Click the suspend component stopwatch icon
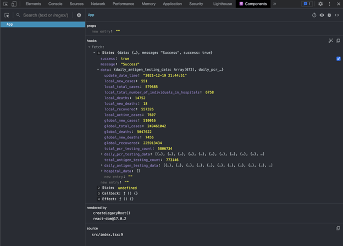The image size is (343, 246). (314, 15)
